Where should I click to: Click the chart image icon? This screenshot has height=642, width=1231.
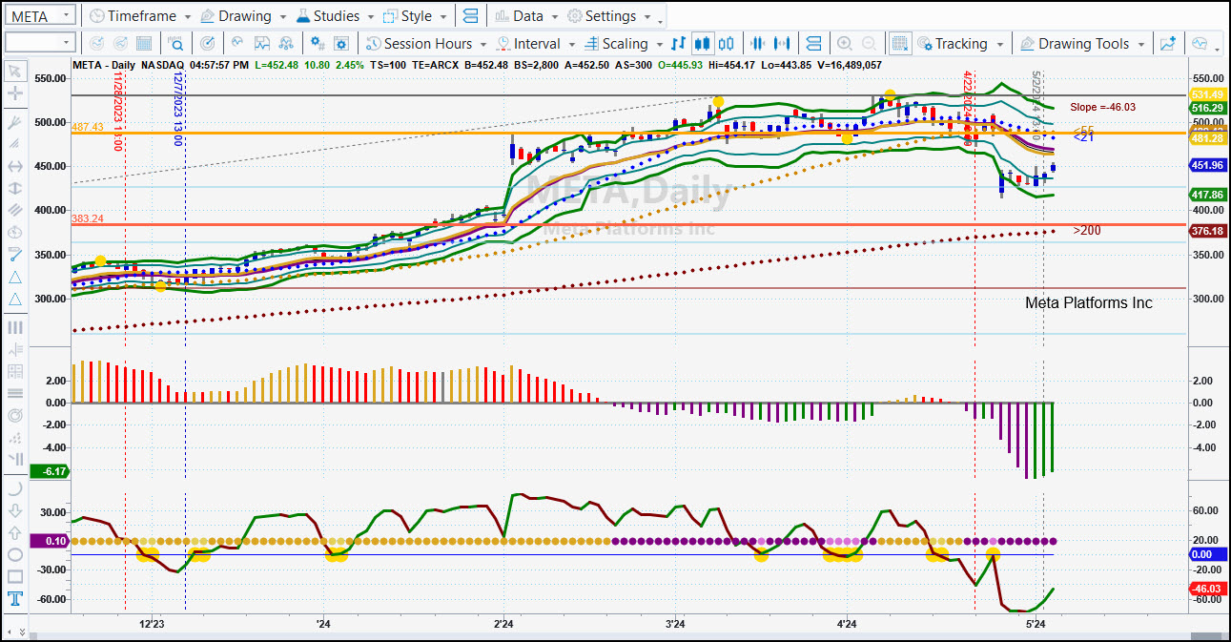pos(262,43)
